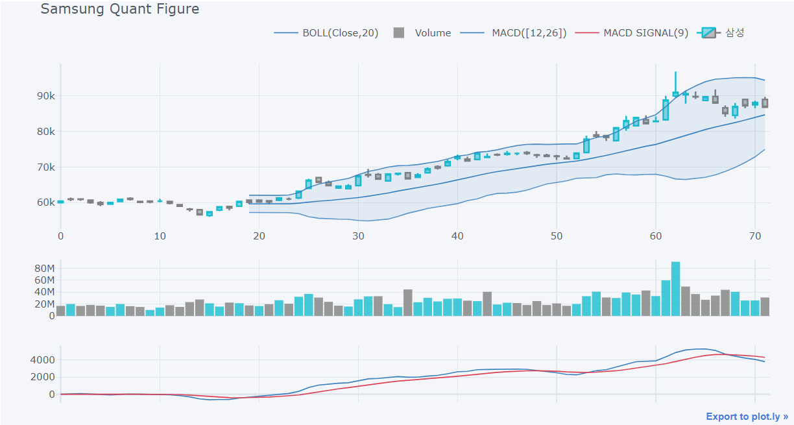Click the tallest volume bar
794x425 pixels.
[x=675, y=289]
